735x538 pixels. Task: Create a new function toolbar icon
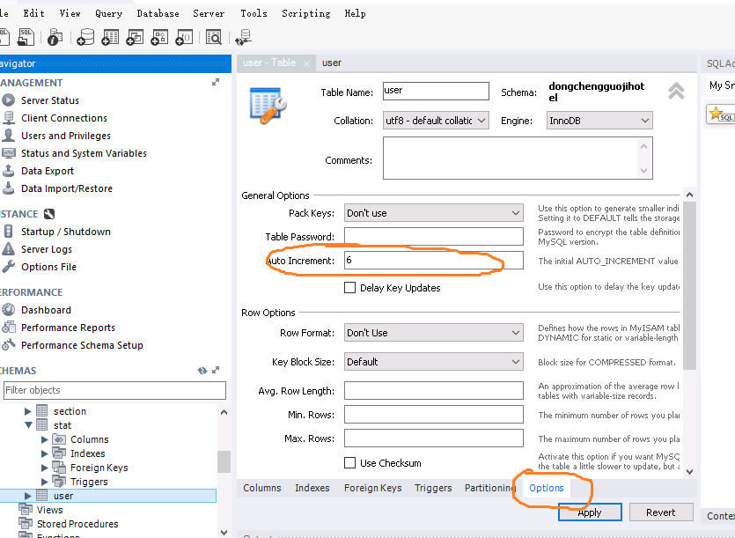click(184, 37)
